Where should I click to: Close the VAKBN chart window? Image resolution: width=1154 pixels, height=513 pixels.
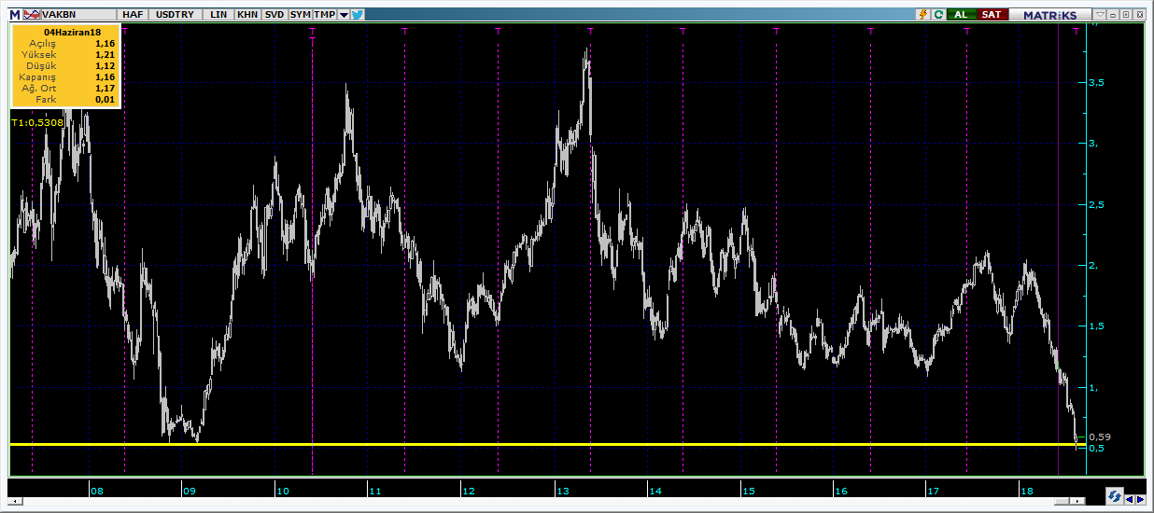pos(1139,15)
